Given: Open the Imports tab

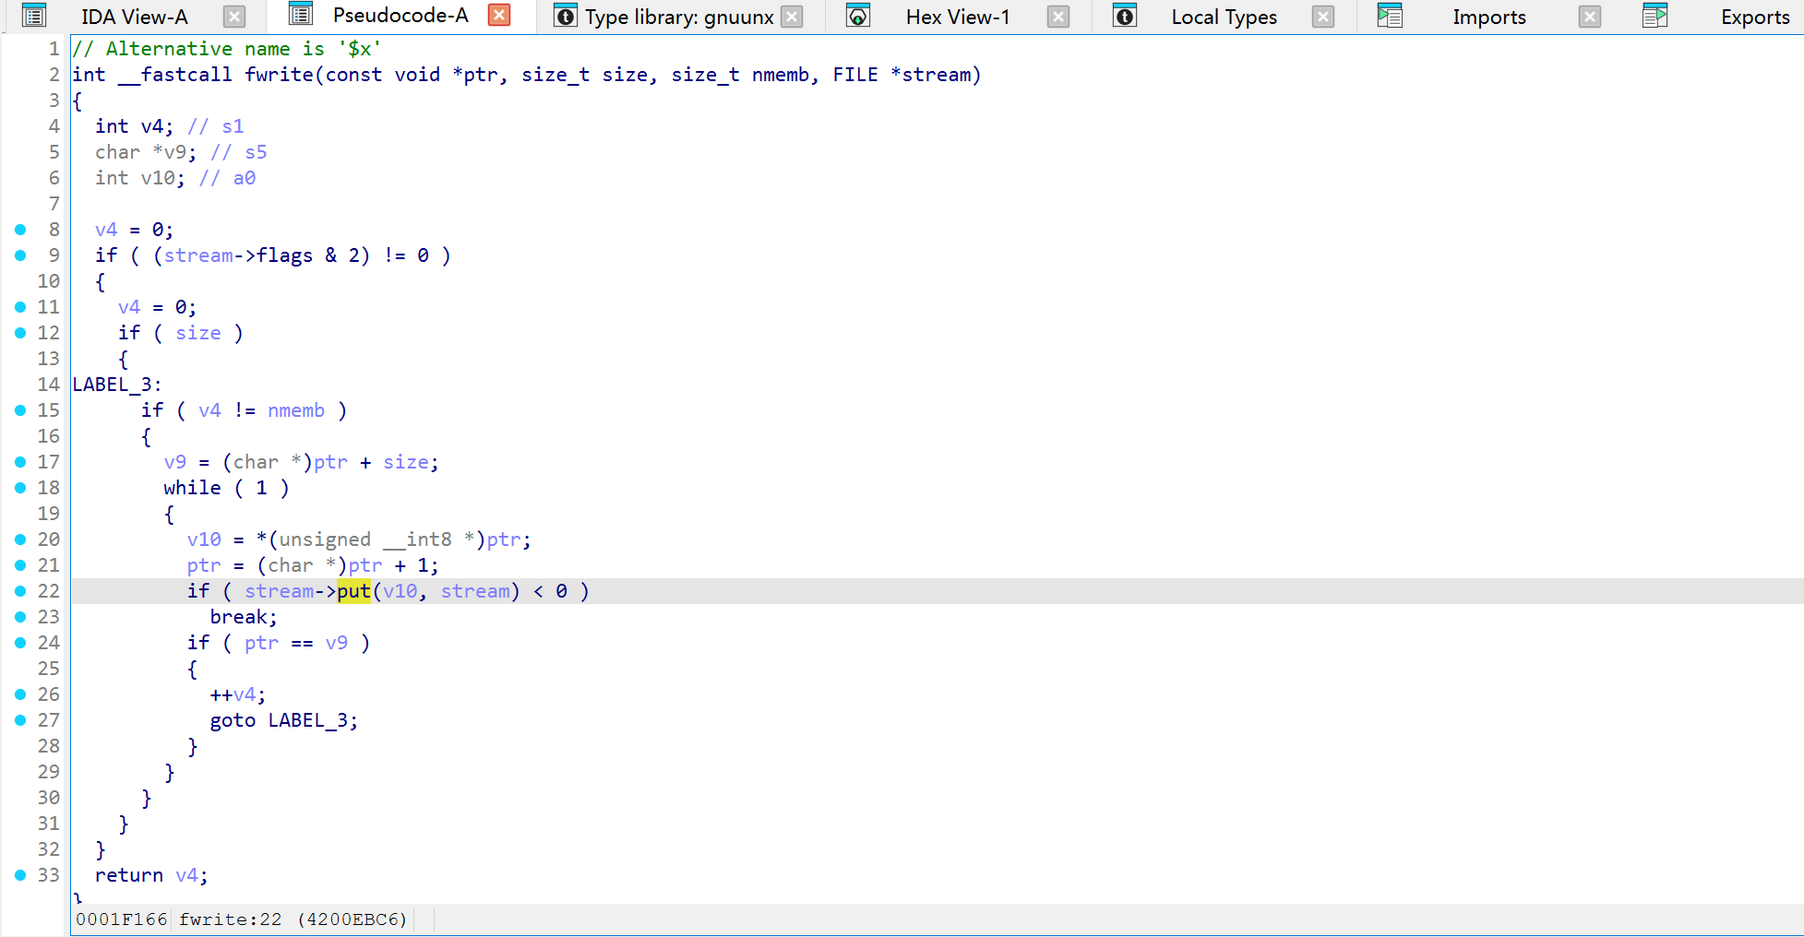Looking at the screenshot, I should click(1488, 17).
